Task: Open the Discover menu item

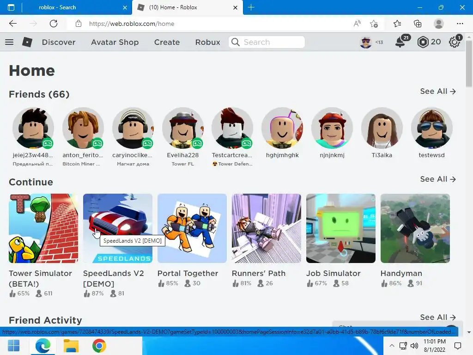Action: point(59,42)
